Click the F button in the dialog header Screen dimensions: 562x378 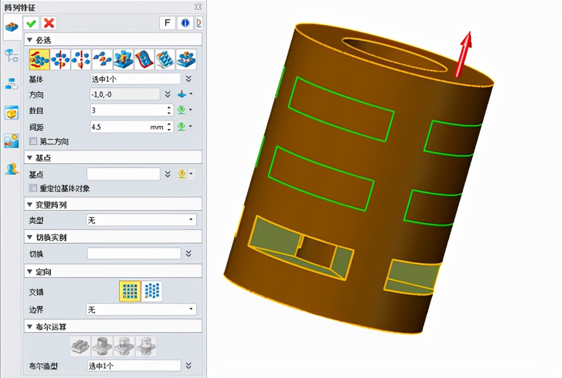(x=167, y=23)
